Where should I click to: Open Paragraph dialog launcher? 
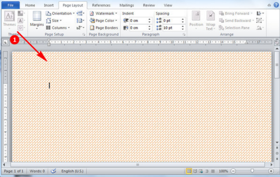(184, 34)
